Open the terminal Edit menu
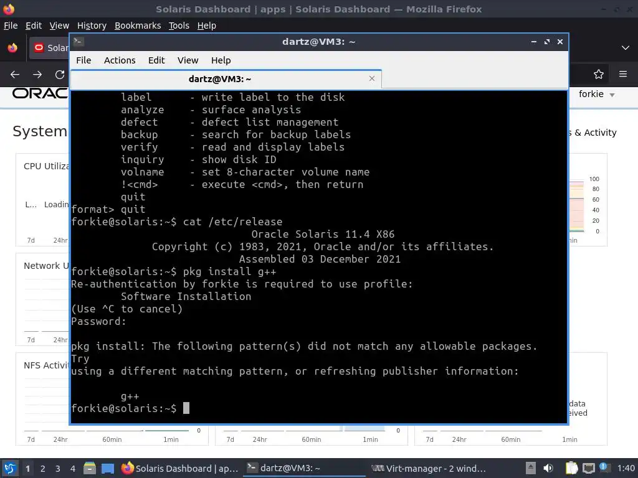 pos(156,60)
